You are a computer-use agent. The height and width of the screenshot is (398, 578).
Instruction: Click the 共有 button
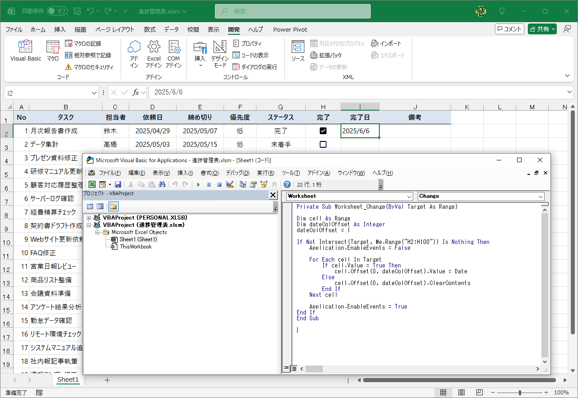[x=542, y=29]
